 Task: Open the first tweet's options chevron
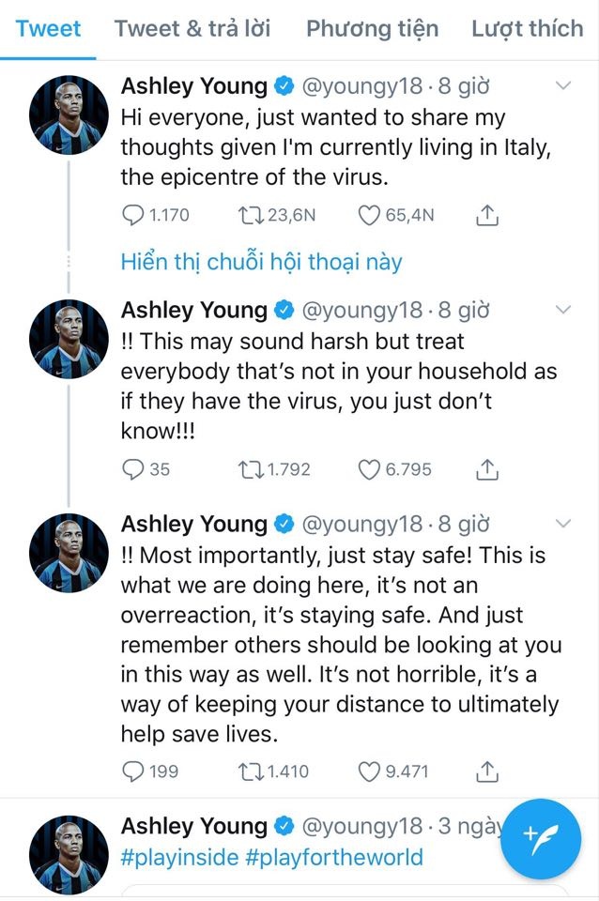(563, 84)
